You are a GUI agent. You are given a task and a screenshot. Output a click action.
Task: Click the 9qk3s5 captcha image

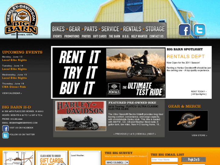[193, 160]
